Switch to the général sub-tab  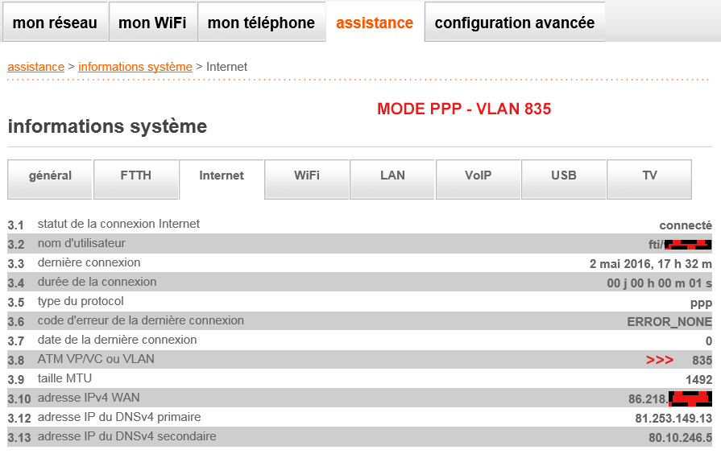pyautogui.click(x=50, y=175)
